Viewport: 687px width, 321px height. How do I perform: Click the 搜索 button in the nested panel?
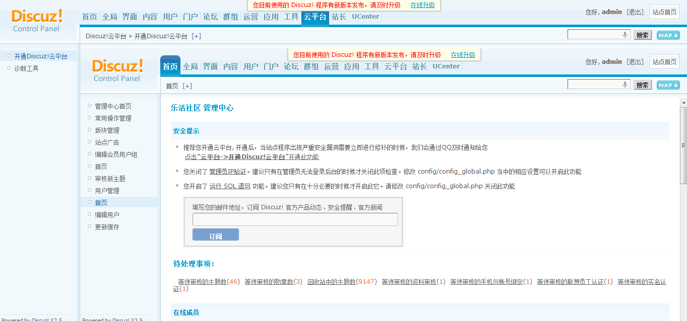coord(642,85)
